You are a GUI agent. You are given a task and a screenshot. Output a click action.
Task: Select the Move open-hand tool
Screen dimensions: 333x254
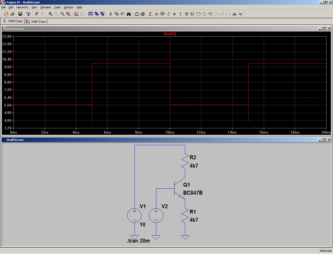(x=198, y=14)
